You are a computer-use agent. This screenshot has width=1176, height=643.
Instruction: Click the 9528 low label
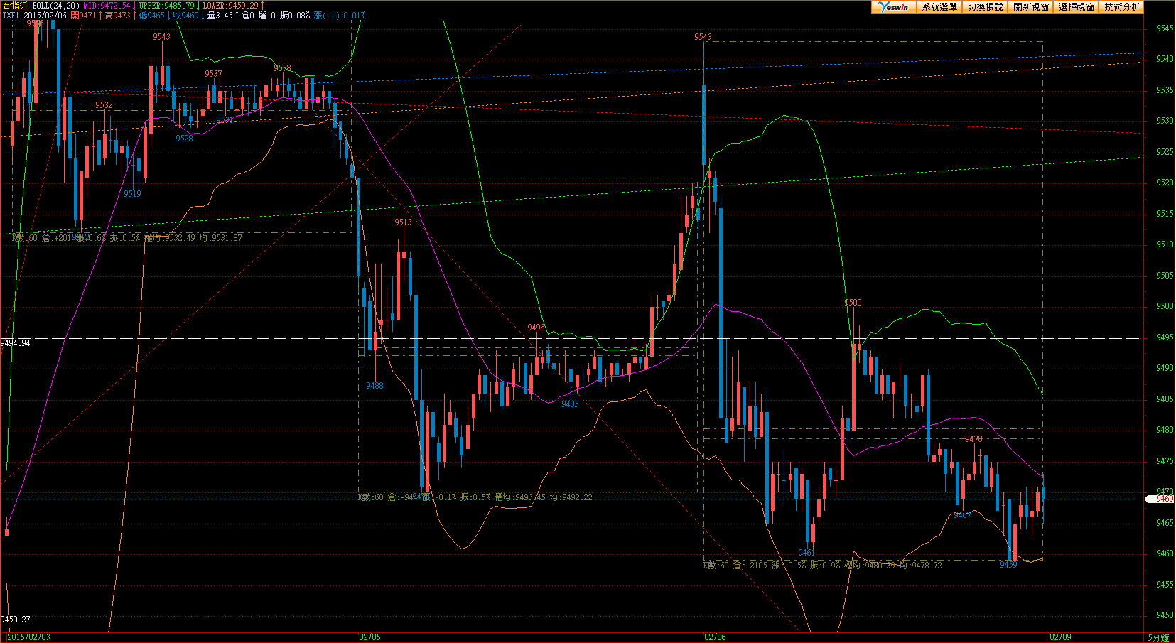[x=184, y=139]
